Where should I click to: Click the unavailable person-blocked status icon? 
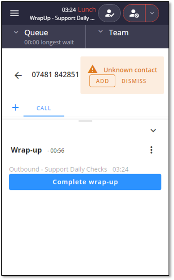(x=134, y=13)
